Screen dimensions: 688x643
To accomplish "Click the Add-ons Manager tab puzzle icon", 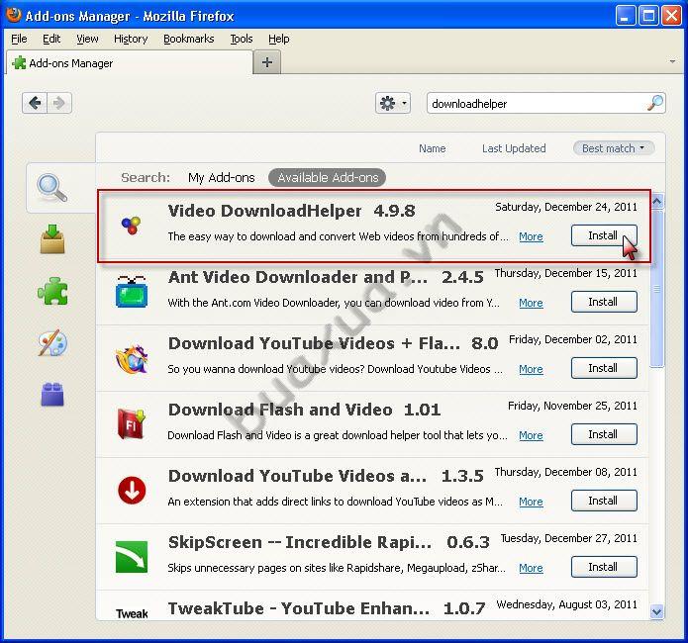I will pos(19,63).
